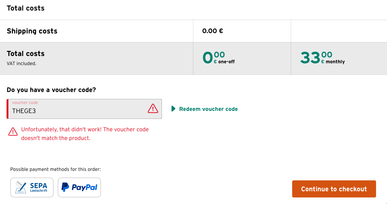Click the Shipping costs row label
The image size is (387, 204).
click(x=32, y=31)
